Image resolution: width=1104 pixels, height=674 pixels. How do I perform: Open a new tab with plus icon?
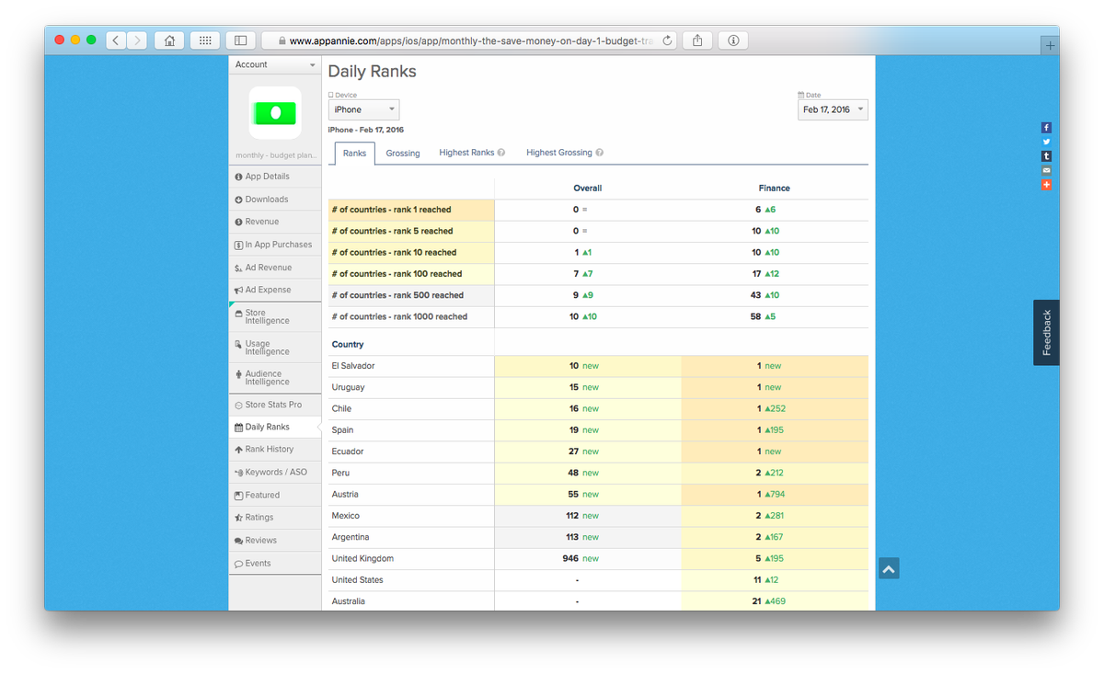(1050, 45)
